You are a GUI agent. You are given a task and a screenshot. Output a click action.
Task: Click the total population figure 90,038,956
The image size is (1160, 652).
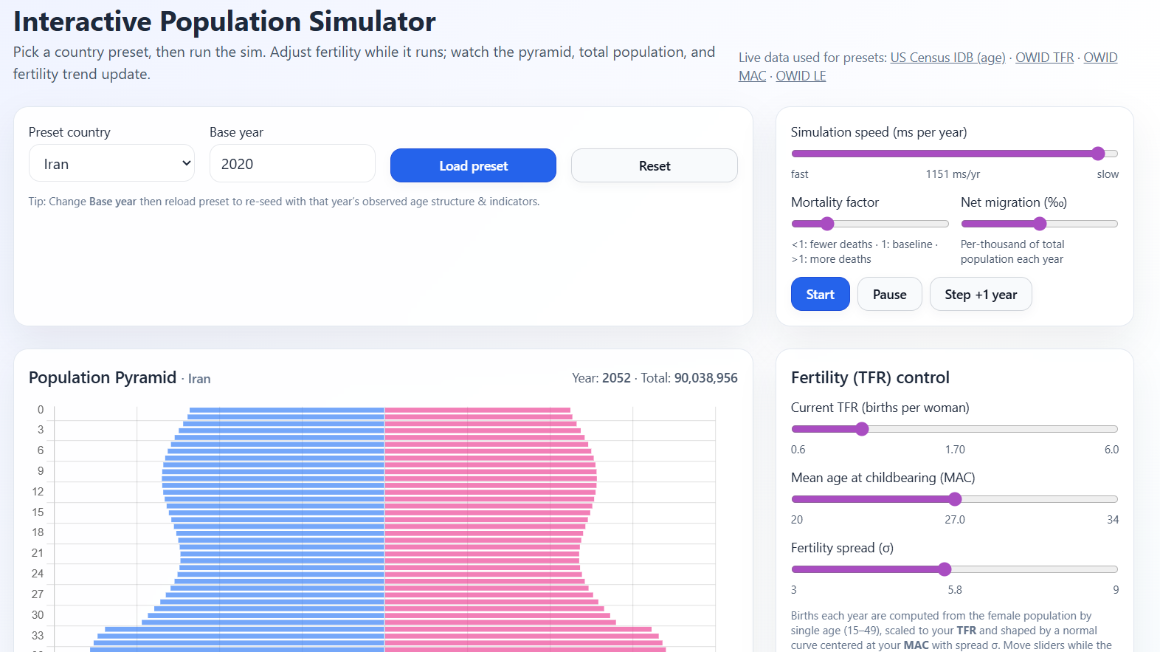pos(705,378)
